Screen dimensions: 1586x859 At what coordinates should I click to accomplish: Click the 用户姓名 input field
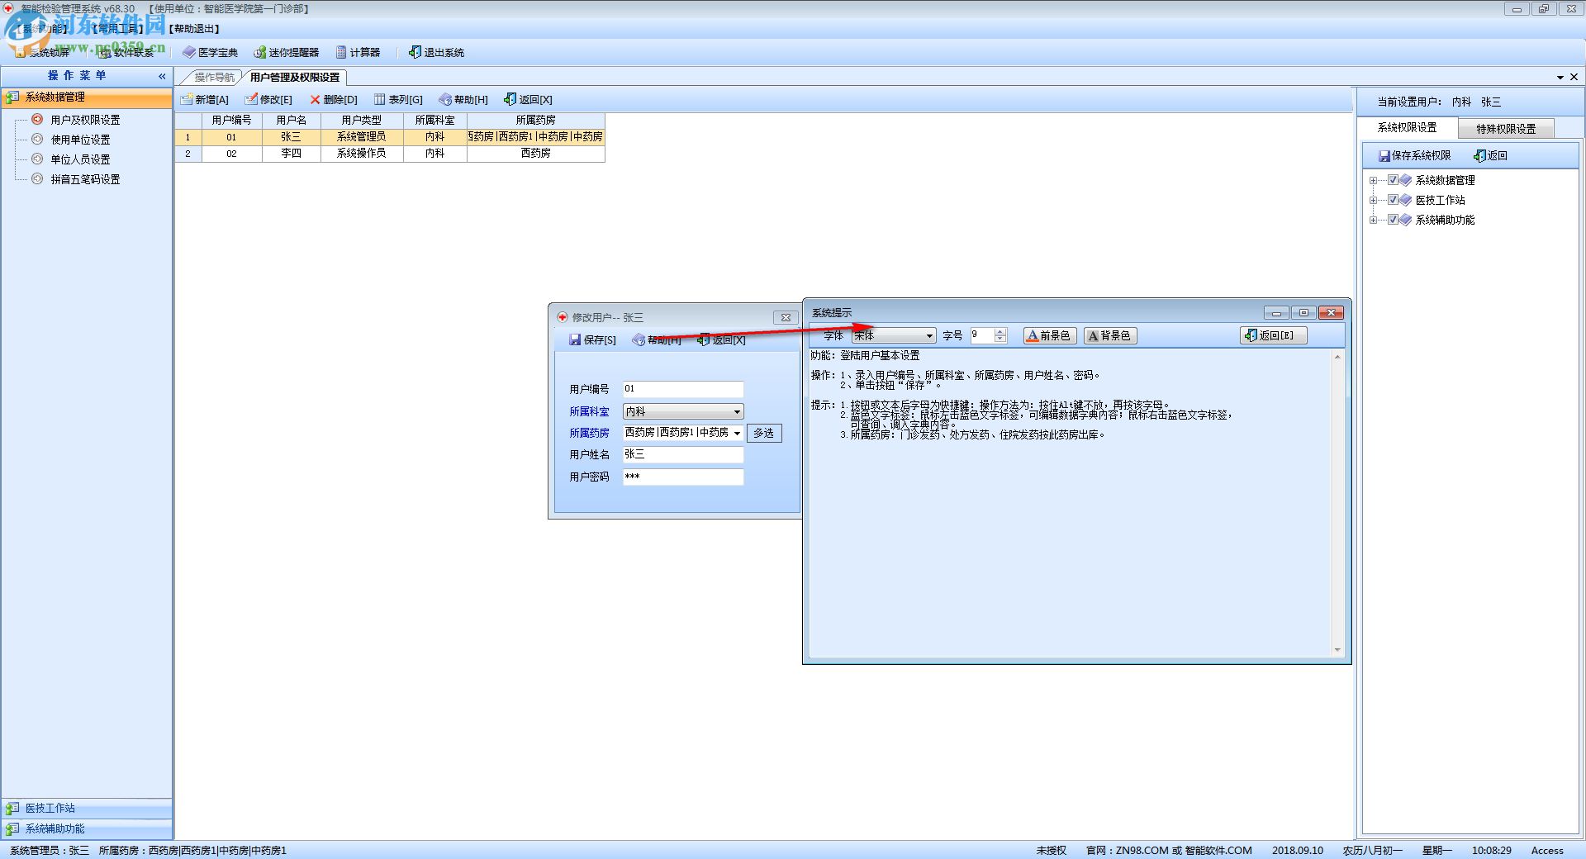683,454
